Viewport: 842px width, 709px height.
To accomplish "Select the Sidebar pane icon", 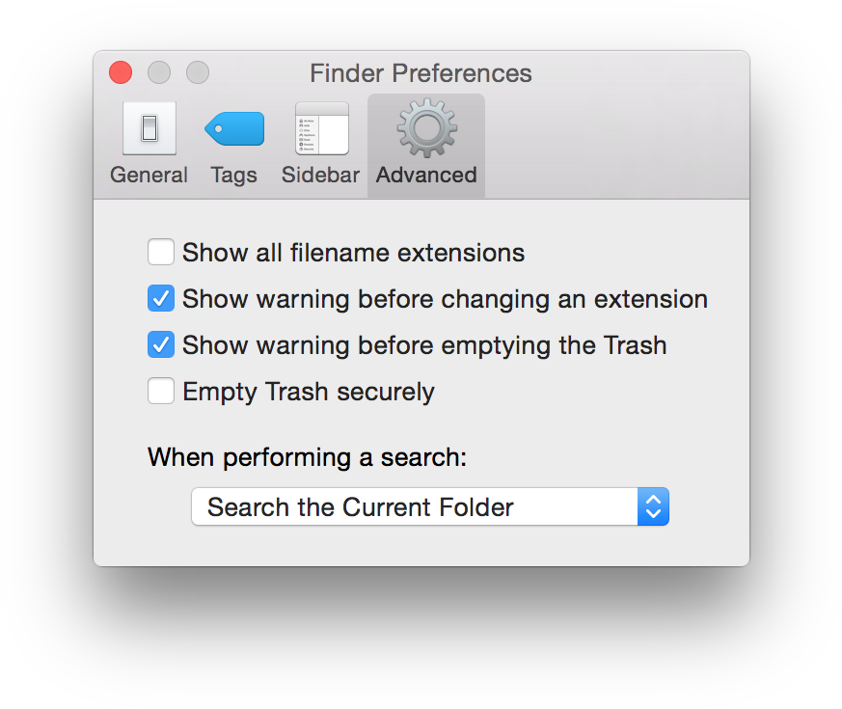I will pos(321,128).
